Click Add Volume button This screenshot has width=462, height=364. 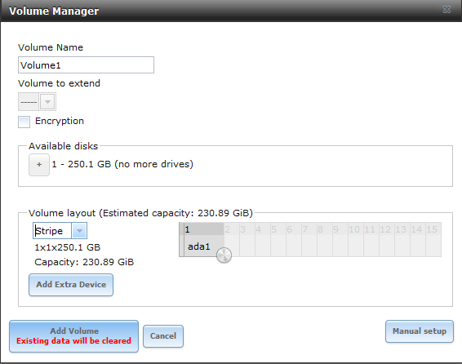[x=74, y=336]
